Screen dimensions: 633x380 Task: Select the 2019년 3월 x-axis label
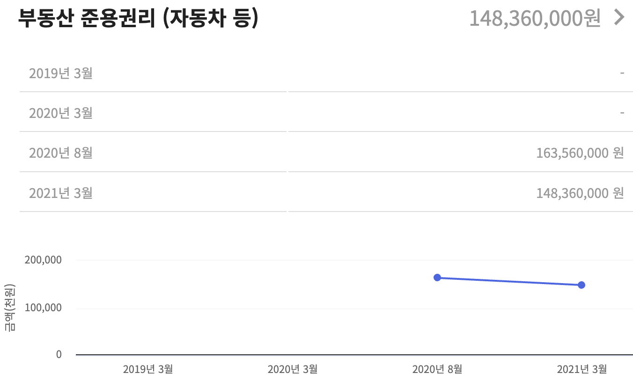click(148, 369)
